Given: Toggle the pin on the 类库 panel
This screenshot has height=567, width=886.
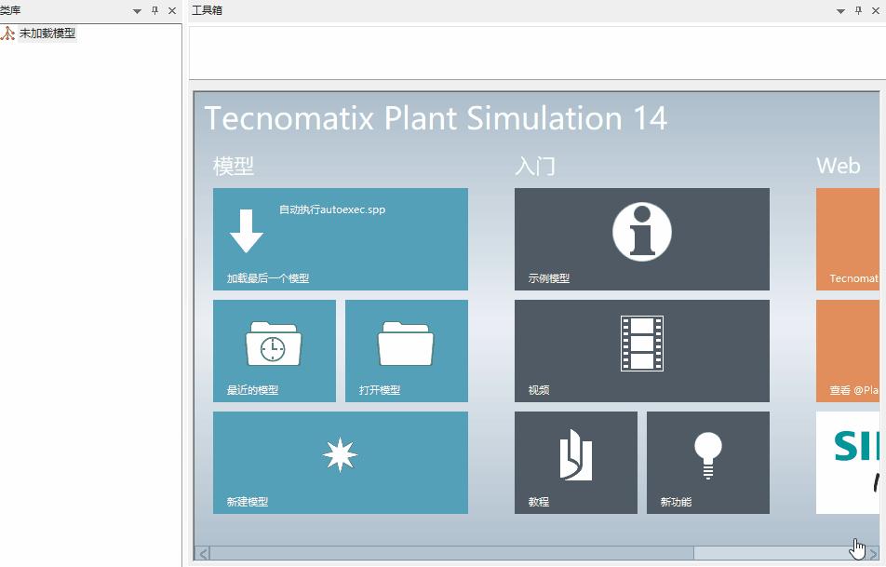Looking at the screenshot, I should [156, 11].
